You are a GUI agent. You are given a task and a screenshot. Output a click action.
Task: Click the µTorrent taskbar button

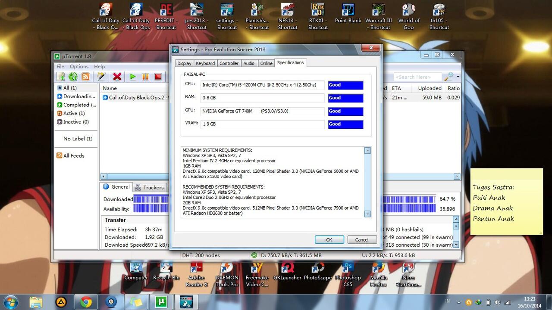click(161, 302)
